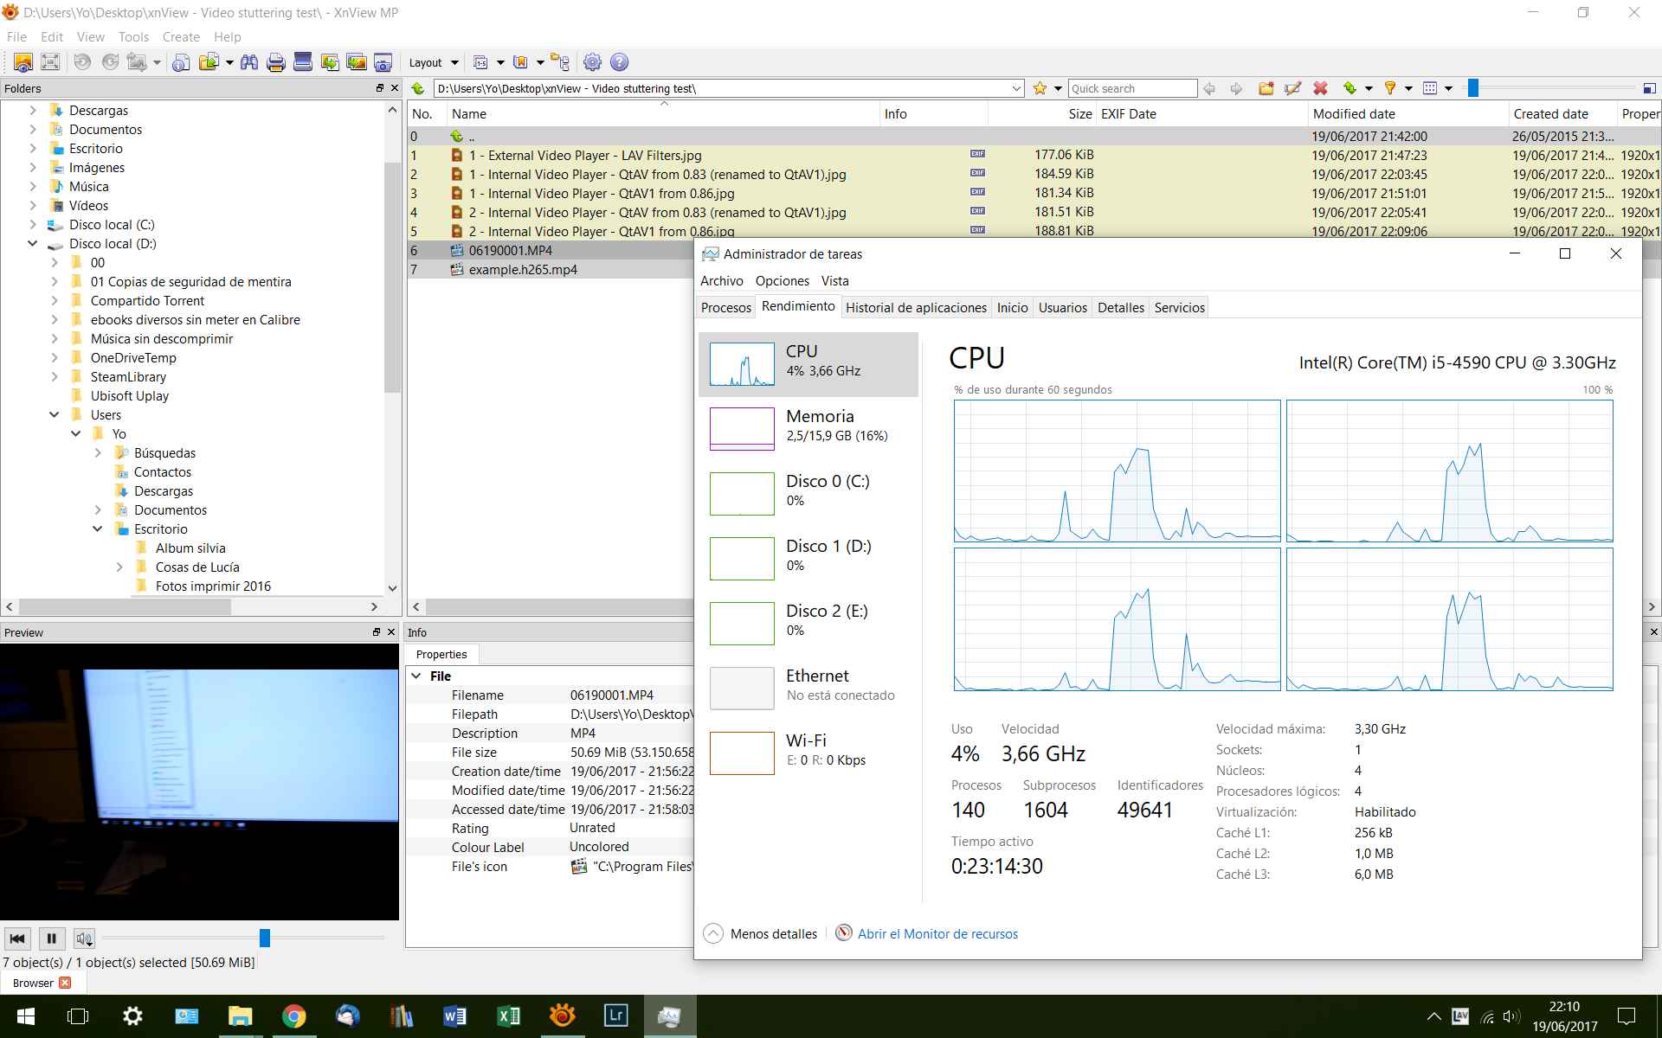Collapse the Escritorio folder under Yo
The width and height of the screenshot is (1662, 1038).
[98, 529]
